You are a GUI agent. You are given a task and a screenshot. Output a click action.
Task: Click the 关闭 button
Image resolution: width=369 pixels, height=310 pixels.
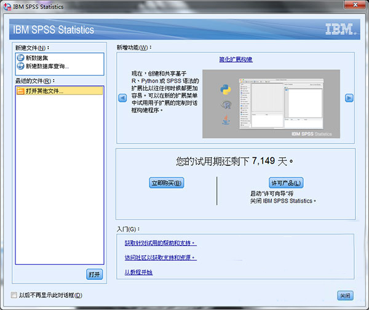coord(345,296)
